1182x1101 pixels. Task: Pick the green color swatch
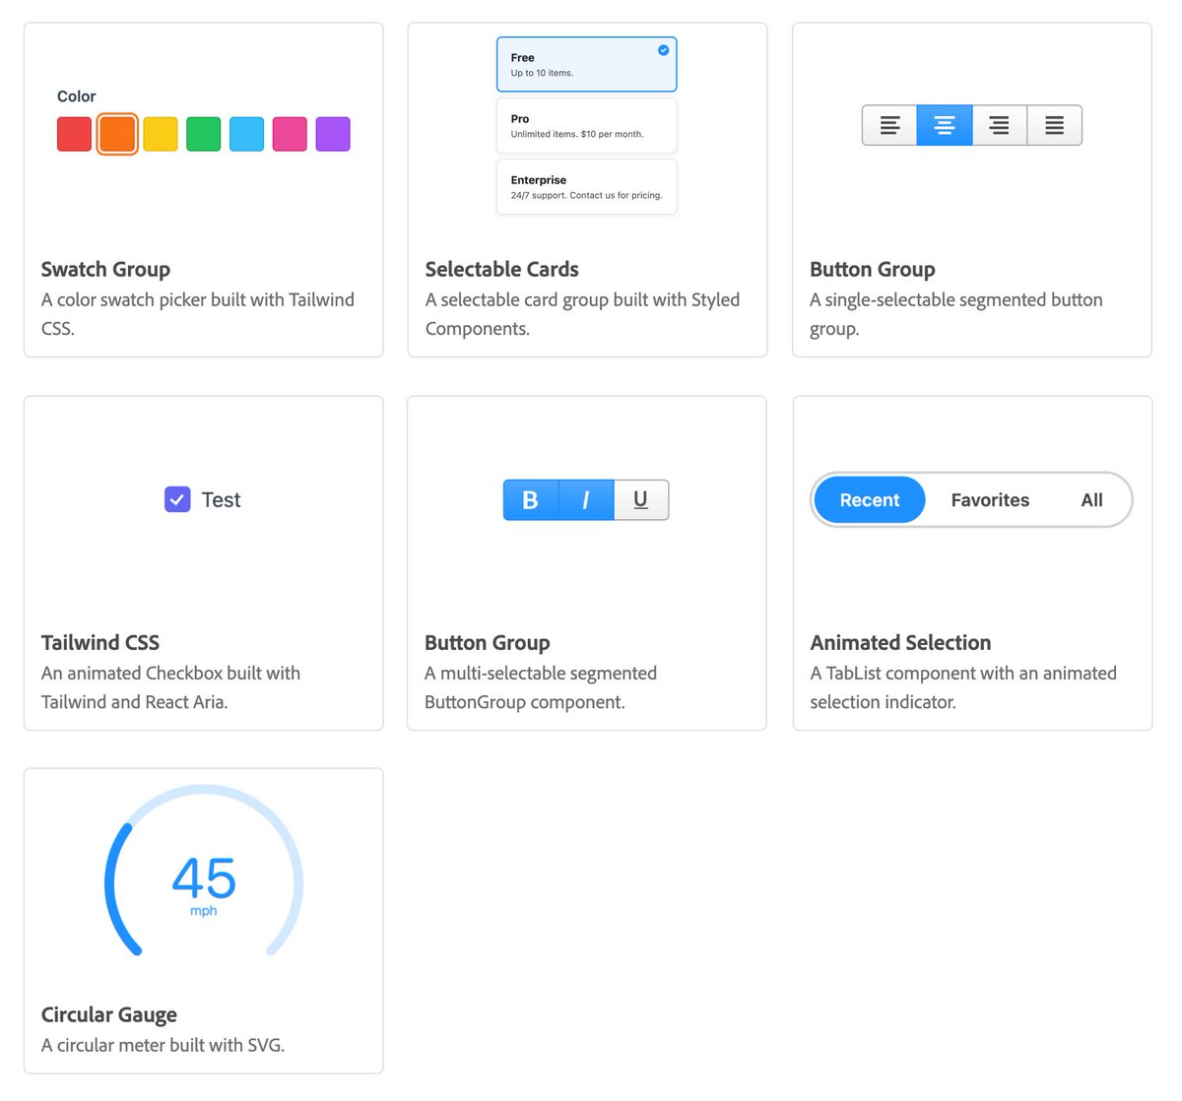pos(204,134)
